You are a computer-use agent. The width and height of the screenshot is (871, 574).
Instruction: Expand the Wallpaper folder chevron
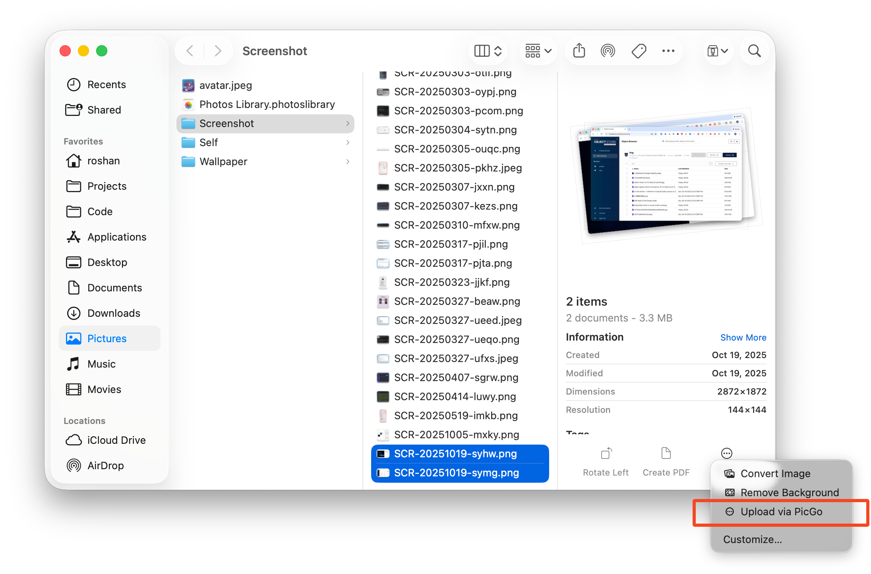(348, 162)
